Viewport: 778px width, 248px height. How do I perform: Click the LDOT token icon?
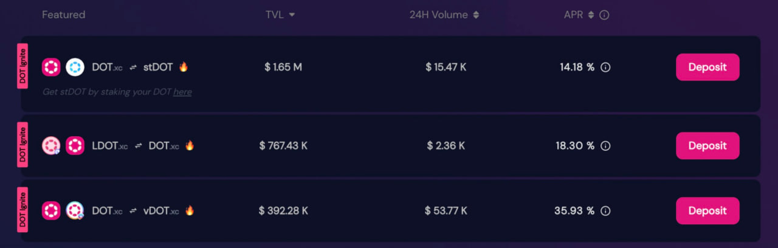pos(51,145)
